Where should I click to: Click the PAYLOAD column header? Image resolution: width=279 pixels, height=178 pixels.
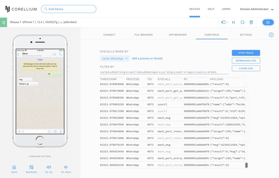217,79
